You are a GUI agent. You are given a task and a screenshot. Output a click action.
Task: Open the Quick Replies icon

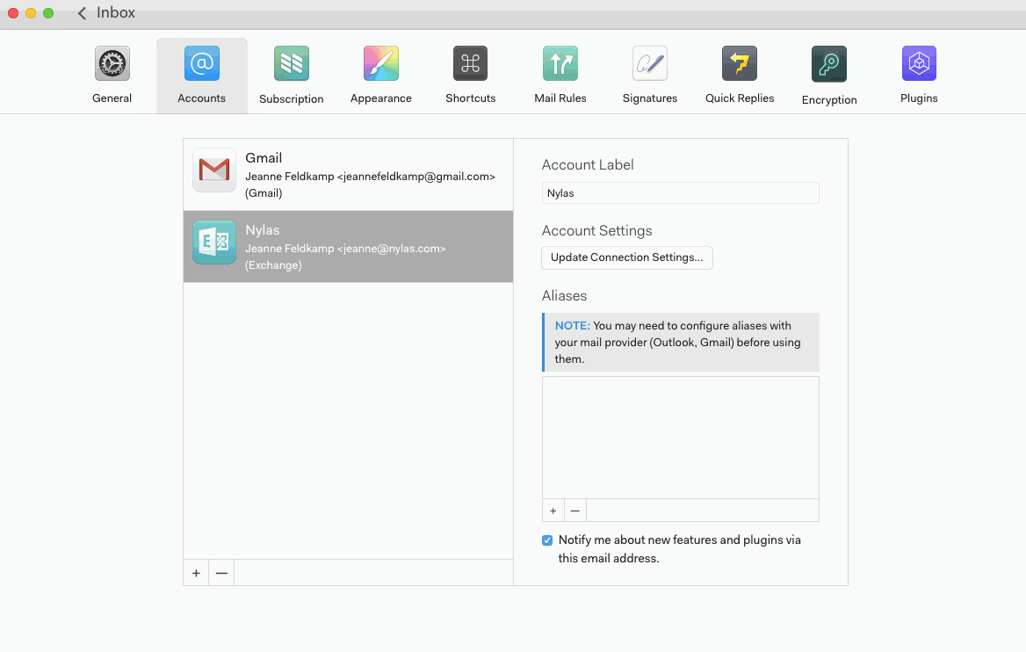[740, 65]
